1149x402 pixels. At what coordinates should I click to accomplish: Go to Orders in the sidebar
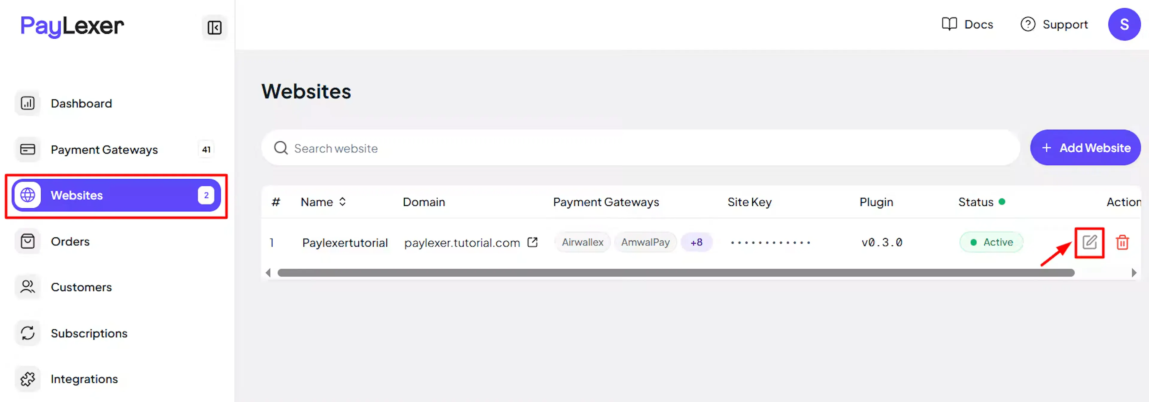(116, 241)
